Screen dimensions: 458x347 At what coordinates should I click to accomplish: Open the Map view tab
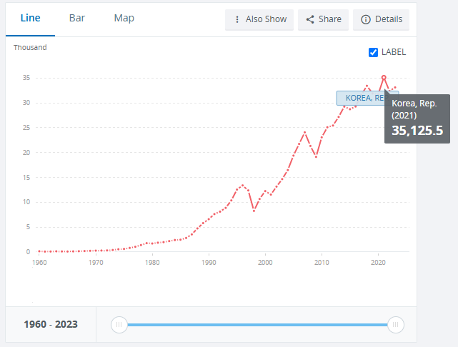pyautogui.click(x=124, y=18)
